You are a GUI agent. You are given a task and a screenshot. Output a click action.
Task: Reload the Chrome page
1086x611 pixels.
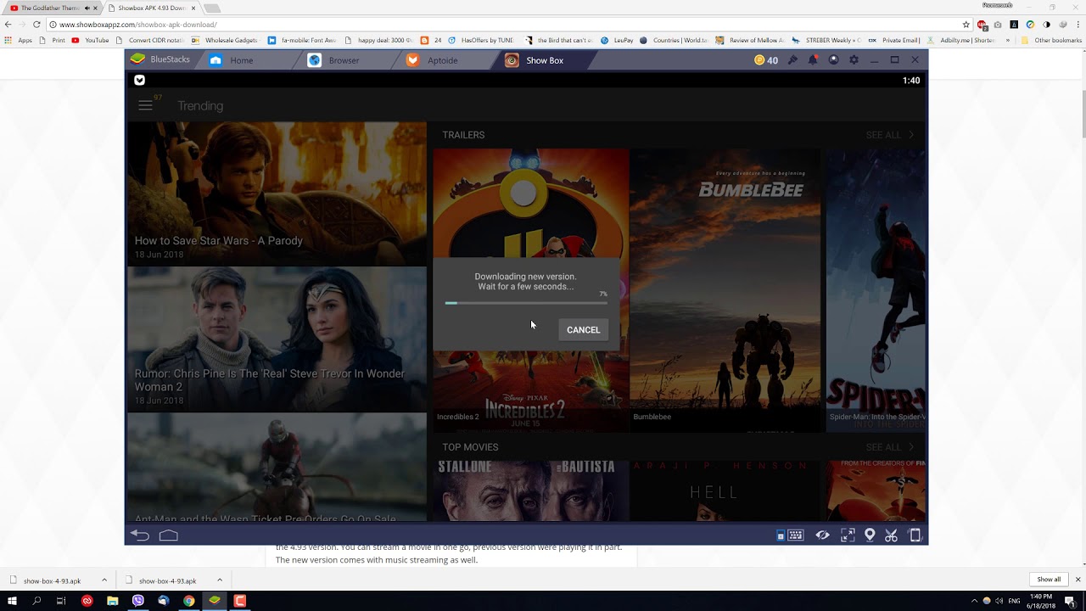click(36, 25)
